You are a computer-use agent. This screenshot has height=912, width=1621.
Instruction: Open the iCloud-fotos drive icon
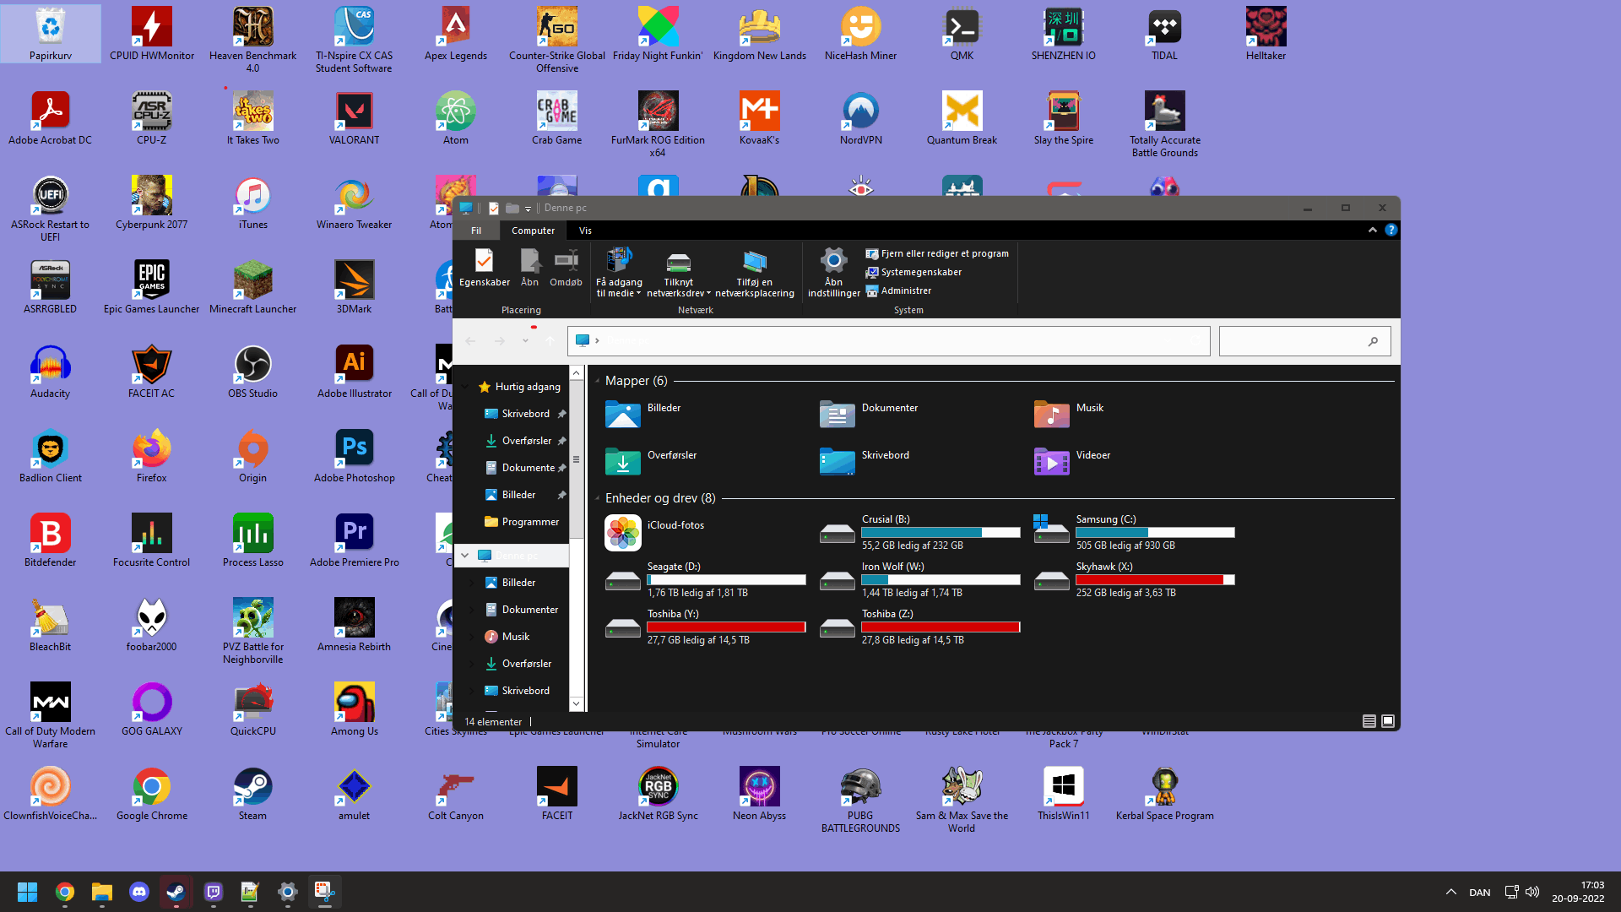click(623, 533)
